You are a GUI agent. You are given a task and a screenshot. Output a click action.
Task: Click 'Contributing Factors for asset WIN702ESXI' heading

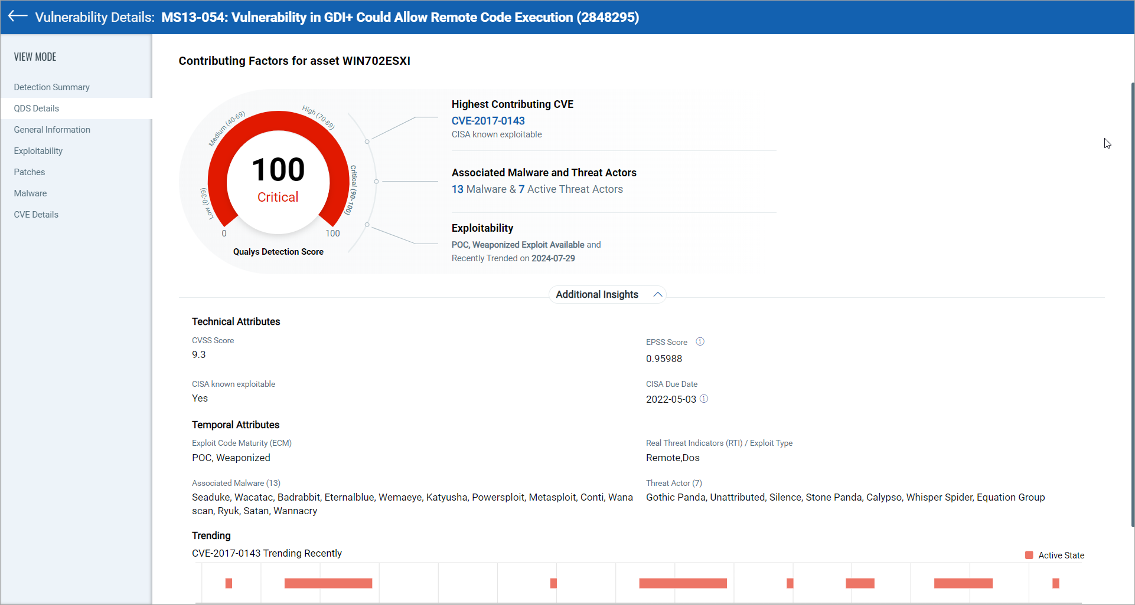[x=295, y=61]
